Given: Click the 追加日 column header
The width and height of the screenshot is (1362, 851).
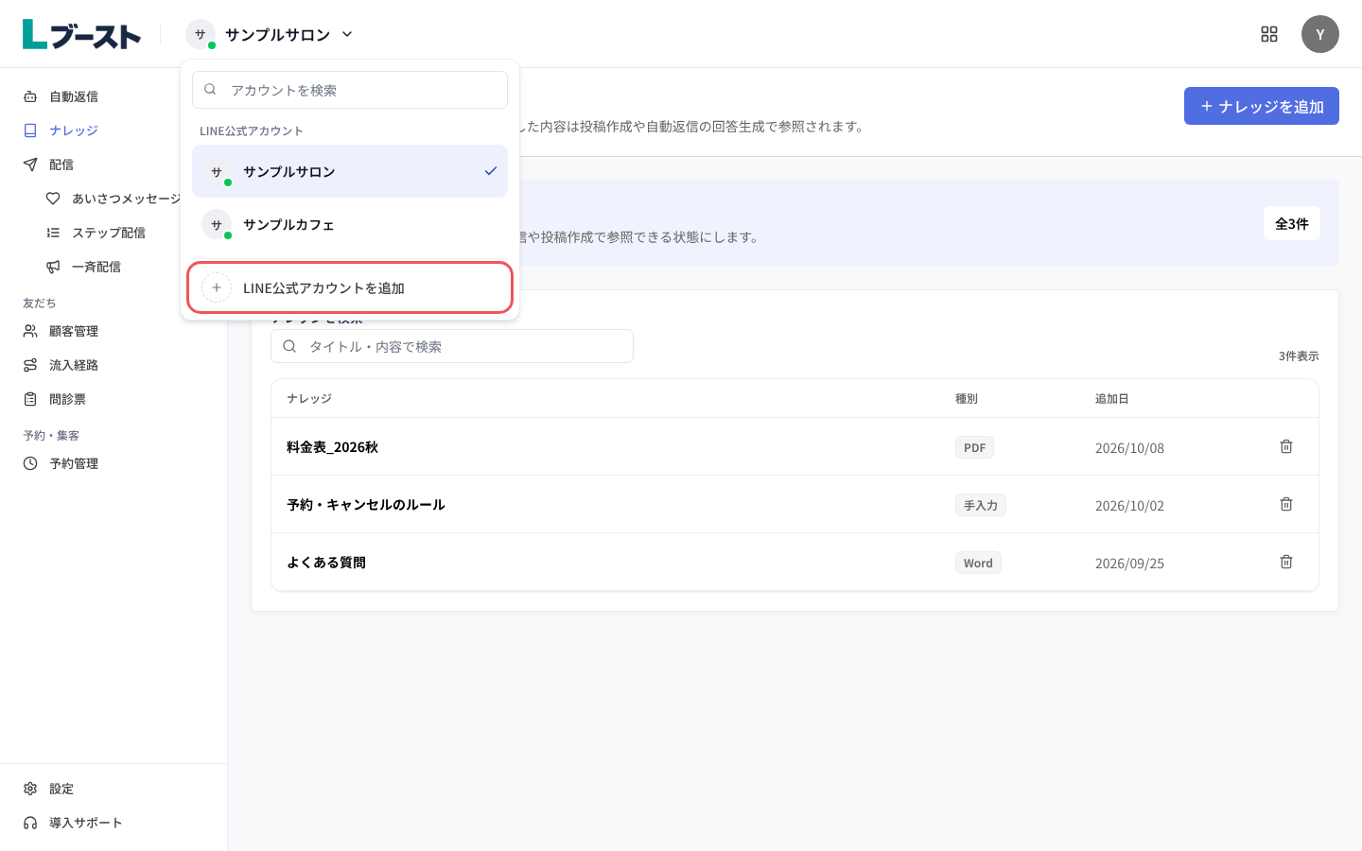Looking at the screenshot, I should pos(1112,399).
